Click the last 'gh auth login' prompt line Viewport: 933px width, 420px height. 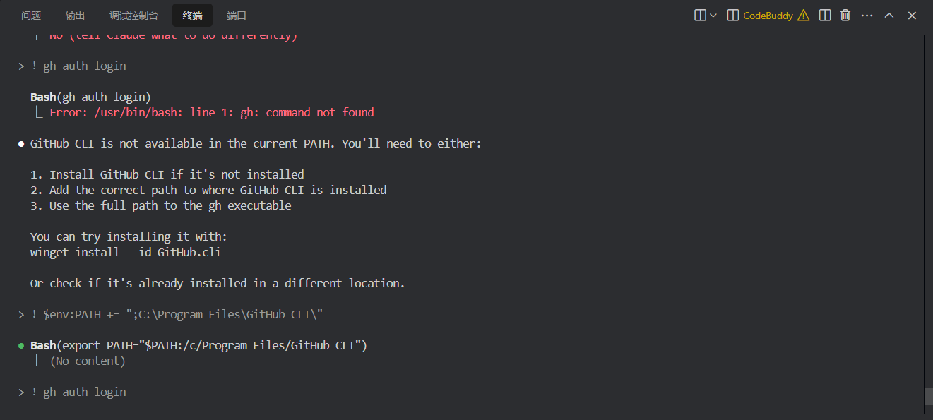(78, 392)
